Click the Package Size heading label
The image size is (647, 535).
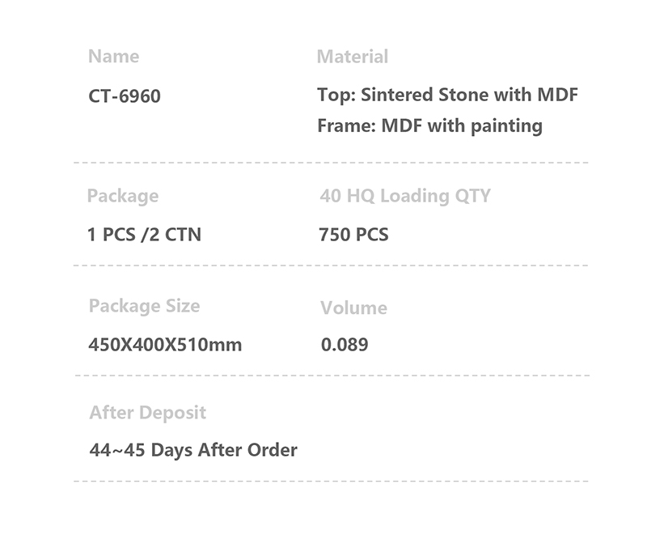tap(144, 306)
